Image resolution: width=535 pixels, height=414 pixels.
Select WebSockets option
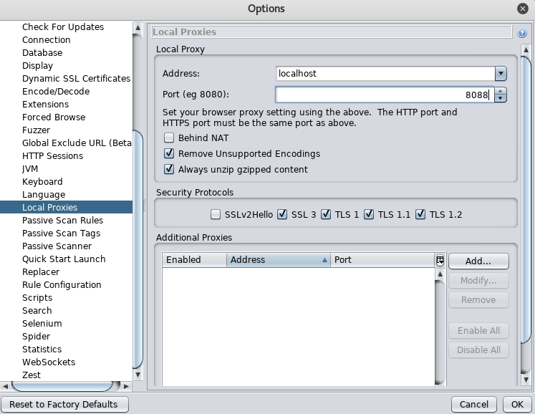[x=49, y=362]
